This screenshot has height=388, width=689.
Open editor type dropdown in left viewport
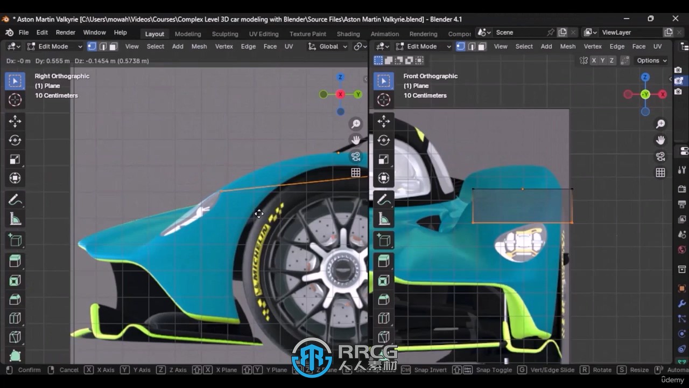[x=13, y=46]
